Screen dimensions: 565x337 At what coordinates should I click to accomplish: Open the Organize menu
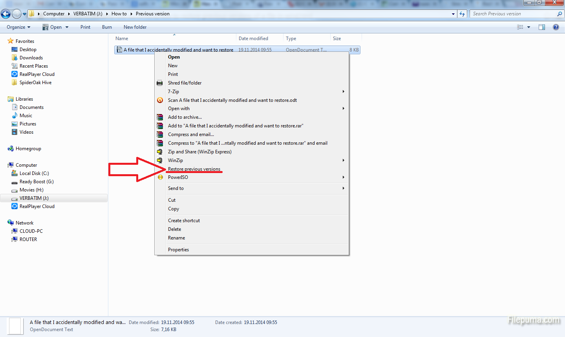click(x=18, y=27)
